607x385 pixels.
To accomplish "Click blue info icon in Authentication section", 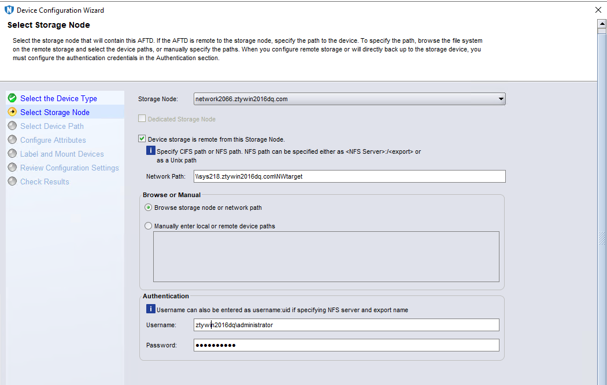I will (150, 309).
